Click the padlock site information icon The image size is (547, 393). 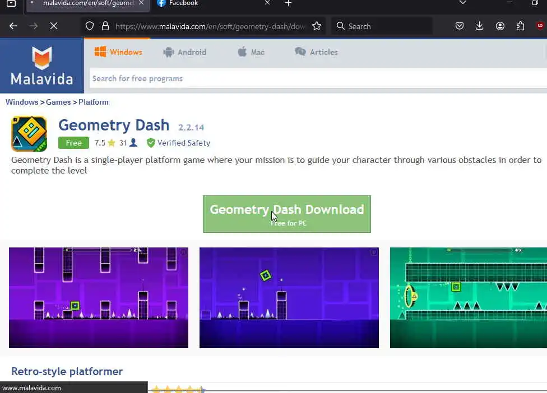pyautogui.click(x=105, y=26)
